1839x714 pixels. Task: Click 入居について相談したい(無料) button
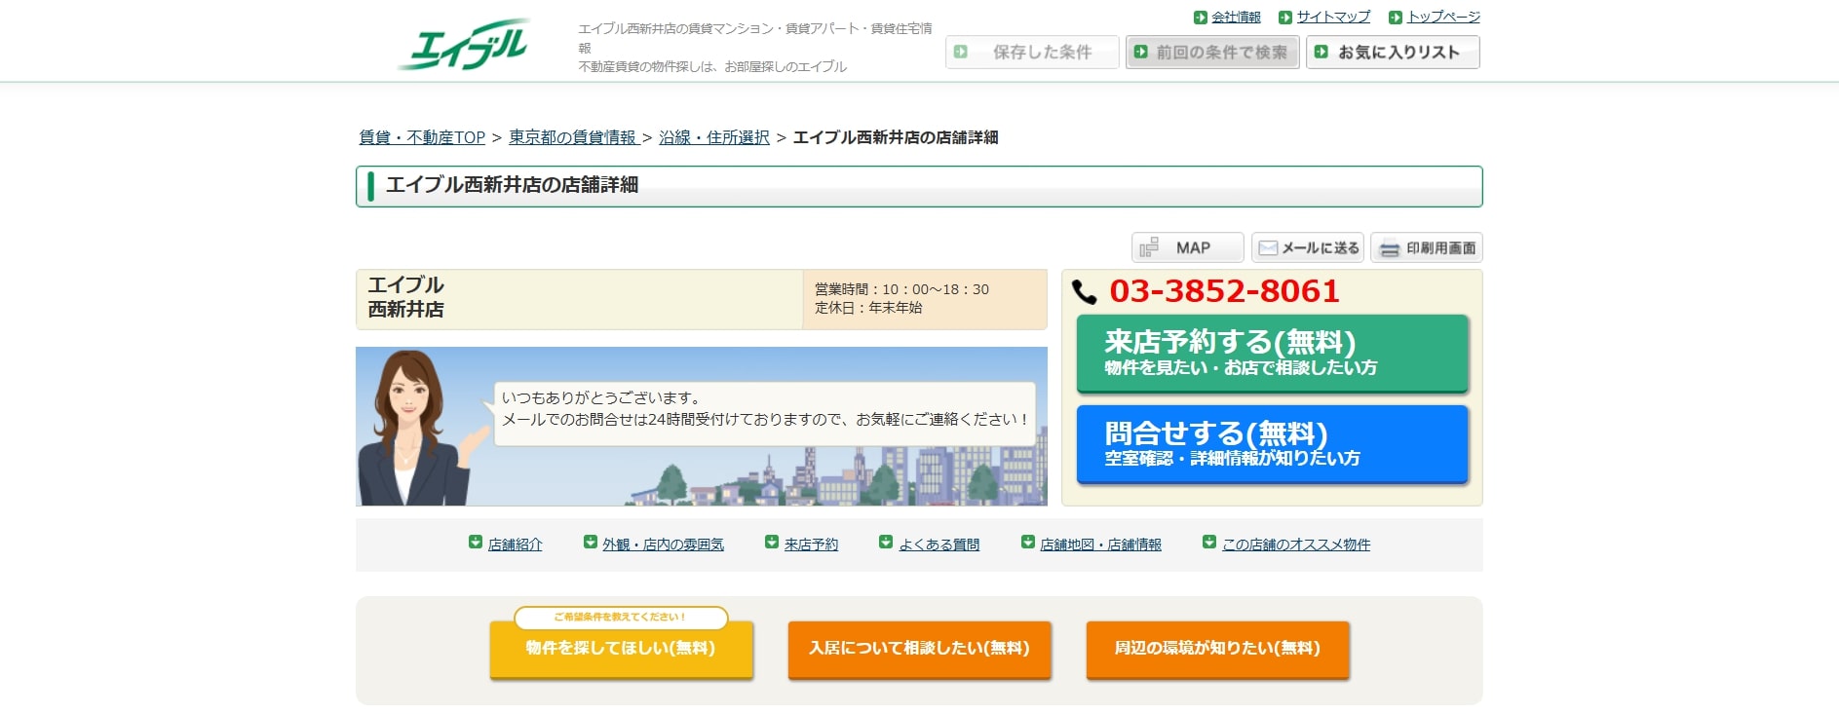coord(919,650)
